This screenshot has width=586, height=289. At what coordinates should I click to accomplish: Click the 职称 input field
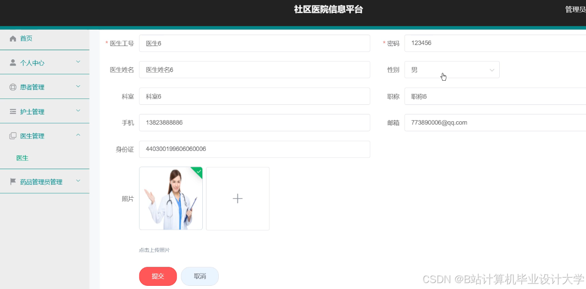(495, 96)
